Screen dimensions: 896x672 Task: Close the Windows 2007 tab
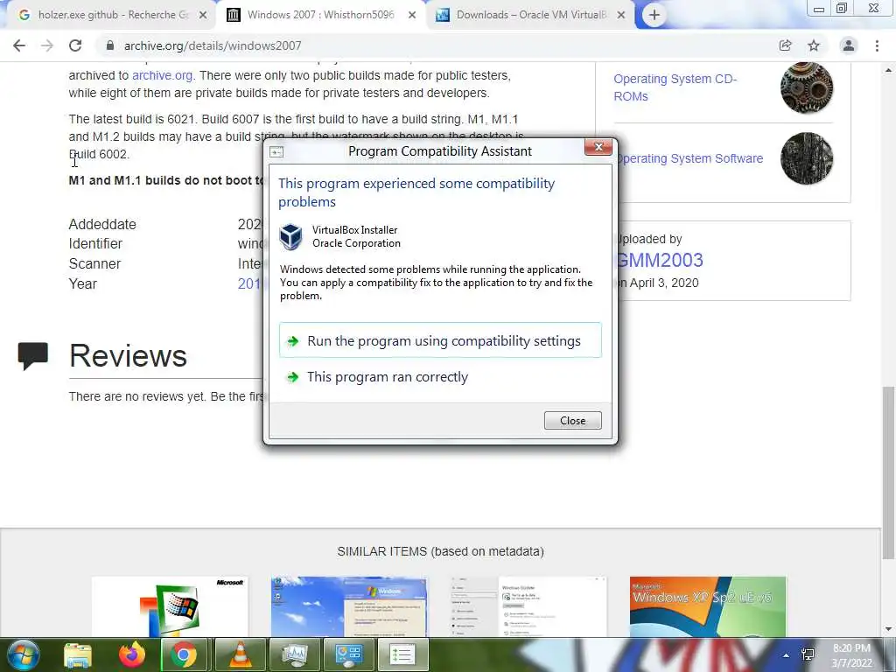point(412,16)
